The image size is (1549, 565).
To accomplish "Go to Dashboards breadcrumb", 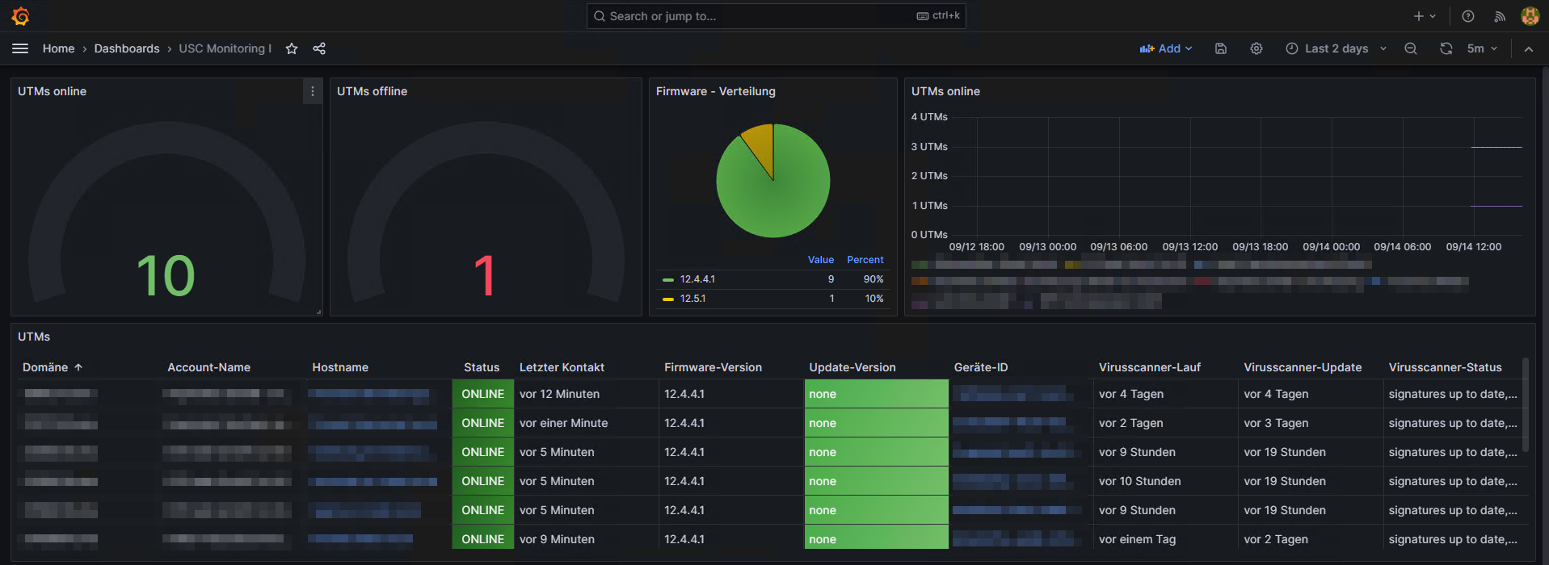I will tap(127, 48).
